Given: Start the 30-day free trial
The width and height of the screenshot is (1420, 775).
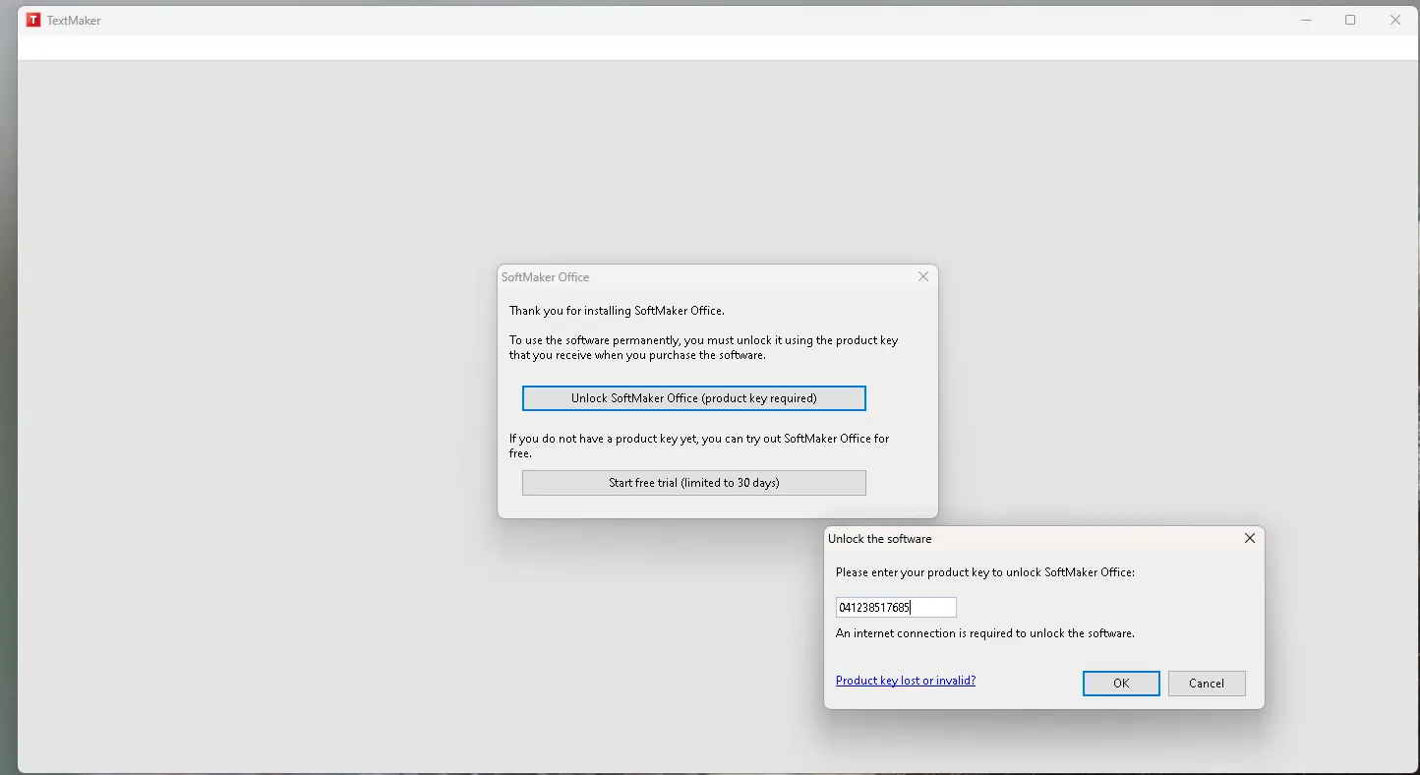Looking at the screenshot, I should click(x=693, y=483).
